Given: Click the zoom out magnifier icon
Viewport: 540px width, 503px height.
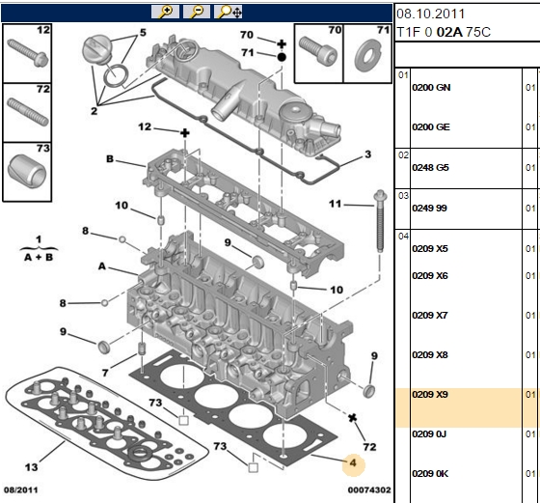Looking at the screenshot, I should [197, 12].
